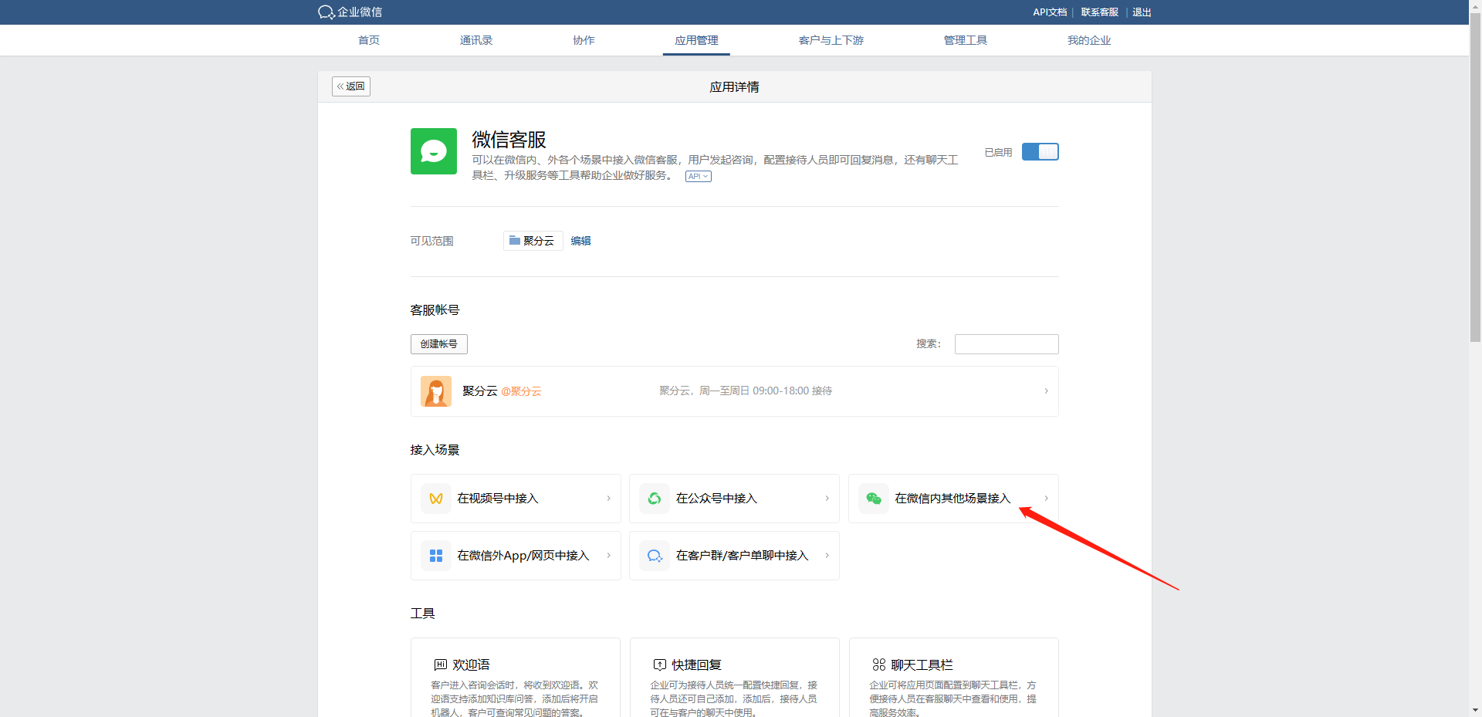Switch to the 通讯录 tab
1482x717 pixels.
tap(475, 40)
